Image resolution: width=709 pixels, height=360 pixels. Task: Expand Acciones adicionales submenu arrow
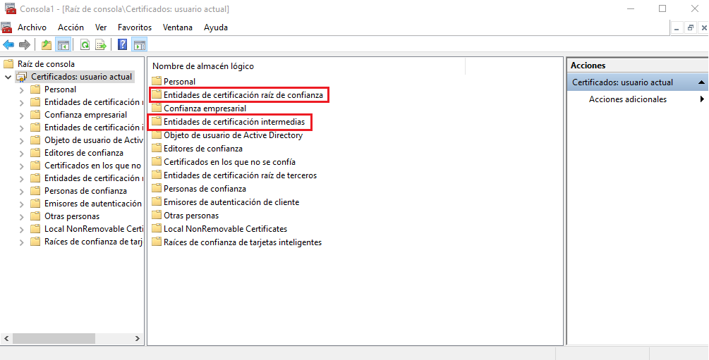point(702,99)
